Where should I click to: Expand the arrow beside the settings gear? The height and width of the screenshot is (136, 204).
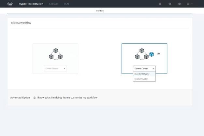(192, 4)
